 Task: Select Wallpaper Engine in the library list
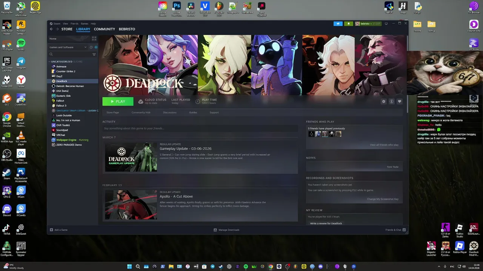73,140
